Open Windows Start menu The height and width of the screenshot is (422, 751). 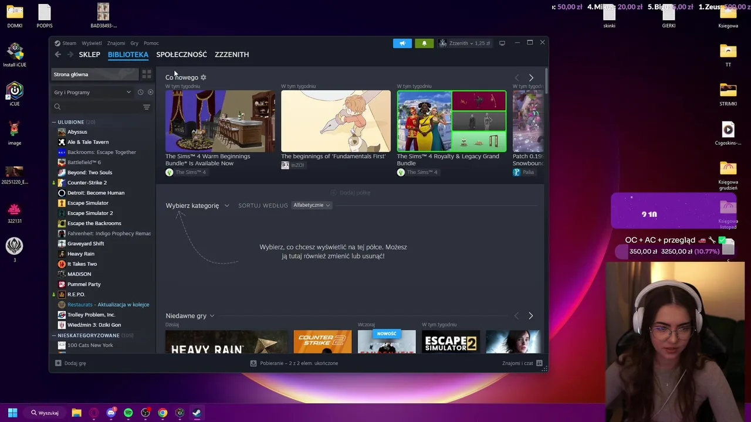click(x=12, y=413)
